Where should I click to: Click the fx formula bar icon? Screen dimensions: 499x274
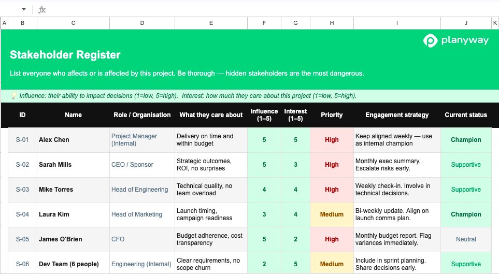click(42, 10)
